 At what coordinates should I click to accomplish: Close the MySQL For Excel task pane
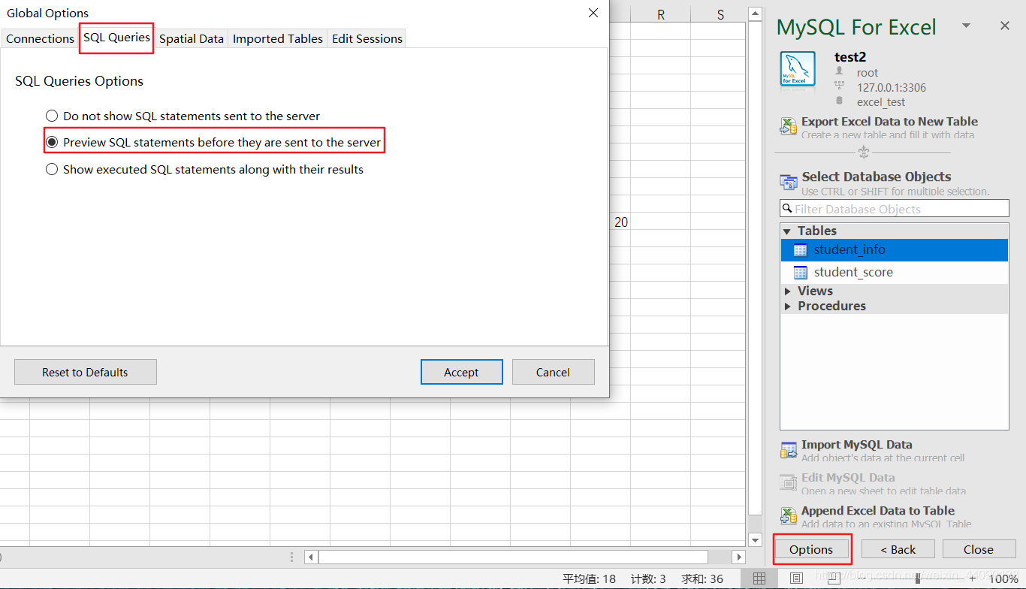(1005, 26)
